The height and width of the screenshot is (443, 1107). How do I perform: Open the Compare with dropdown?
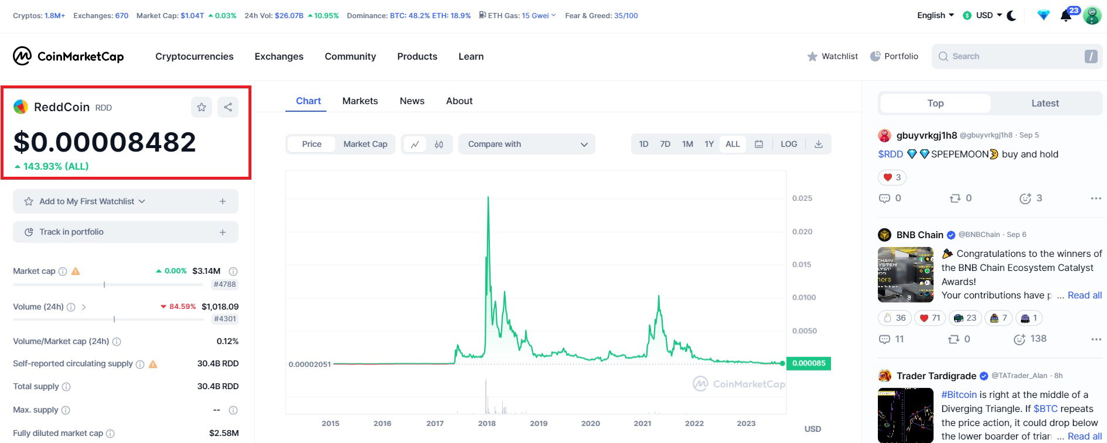pos(527,144)
